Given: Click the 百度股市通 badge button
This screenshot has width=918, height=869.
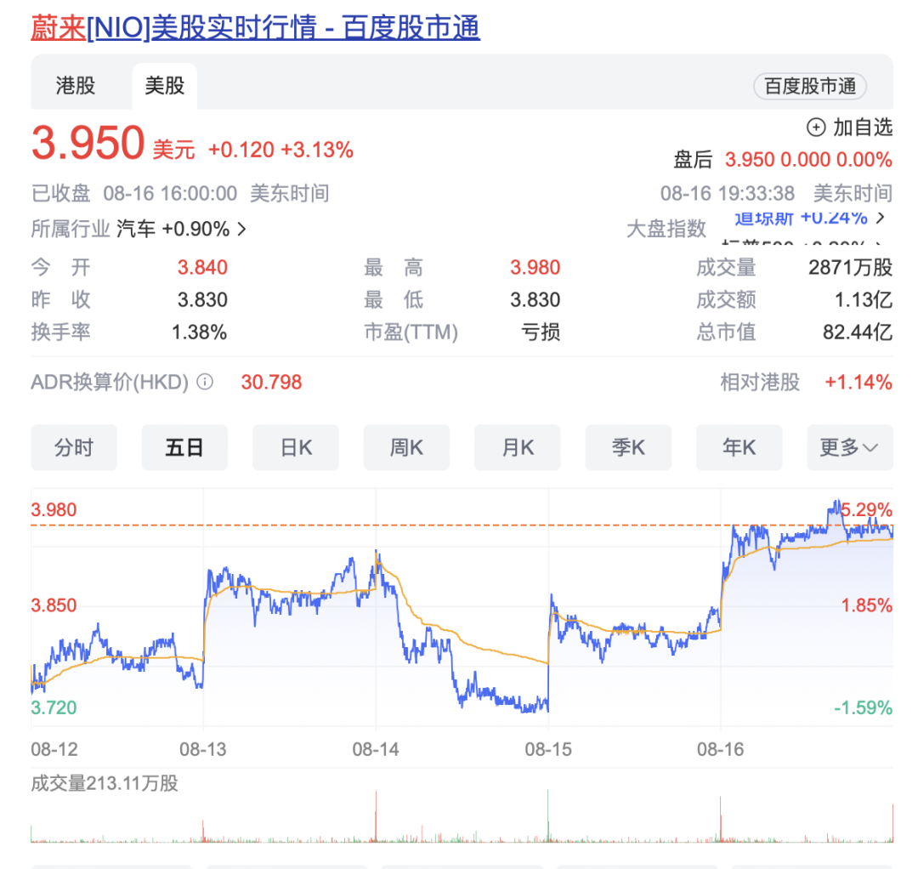Looking at the screenshot, I should [810, 86].
